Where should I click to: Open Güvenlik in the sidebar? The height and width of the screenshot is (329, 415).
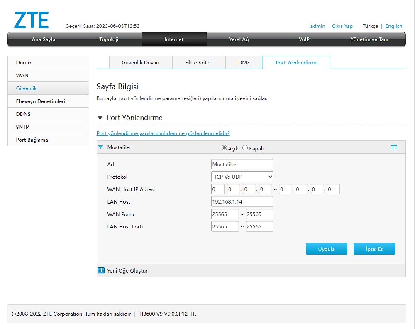point(49,88)
